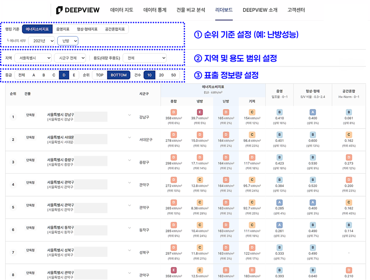This screenshot has height=280, width=370.
Task: Click the A grade badge in rank 6's 음영 column
Action: 280,225
